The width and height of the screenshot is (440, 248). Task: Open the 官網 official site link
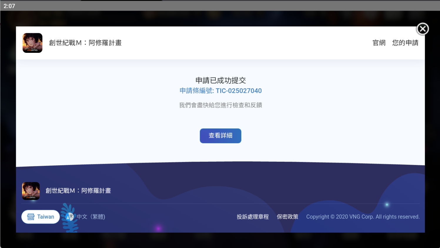coord(379,43)
